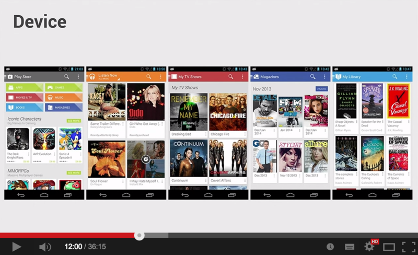The height and width of the screenshot is (255, 418).
Task: Open The Casual Vacancy book
Action: coord(399,101)
